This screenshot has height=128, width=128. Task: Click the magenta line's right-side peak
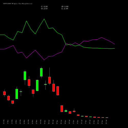pyautogui.click(x=101, y=37)
